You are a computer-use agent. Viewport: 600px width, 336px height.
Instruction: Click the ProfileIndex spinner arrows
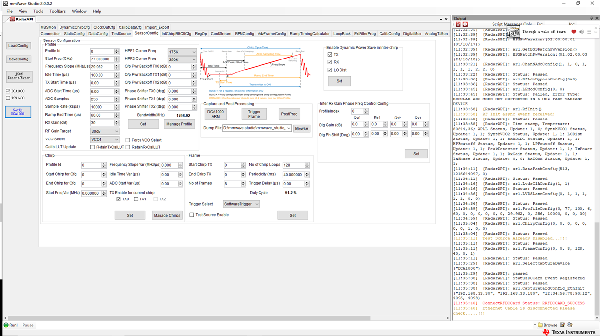367,111
